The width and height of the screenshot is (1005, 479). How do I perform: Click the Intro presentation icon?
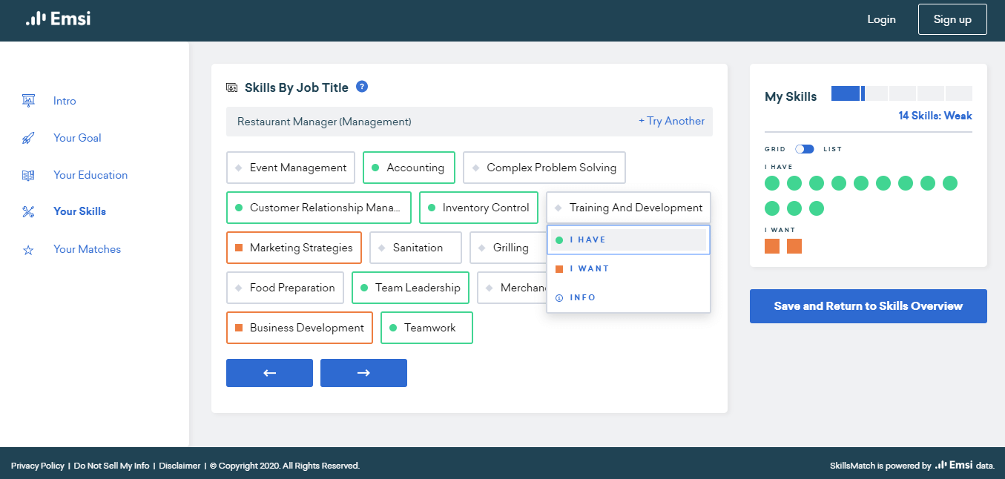[x=28, y=101]
